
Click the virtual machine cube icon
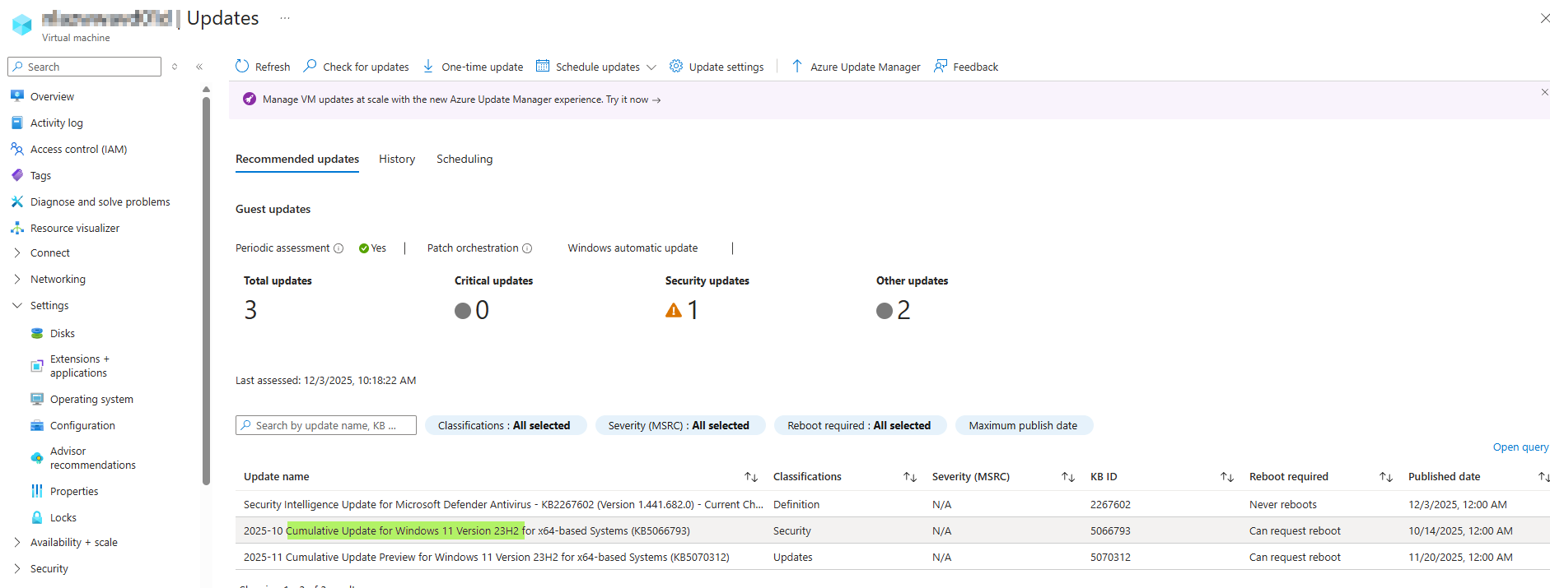(x=22, y=24)
